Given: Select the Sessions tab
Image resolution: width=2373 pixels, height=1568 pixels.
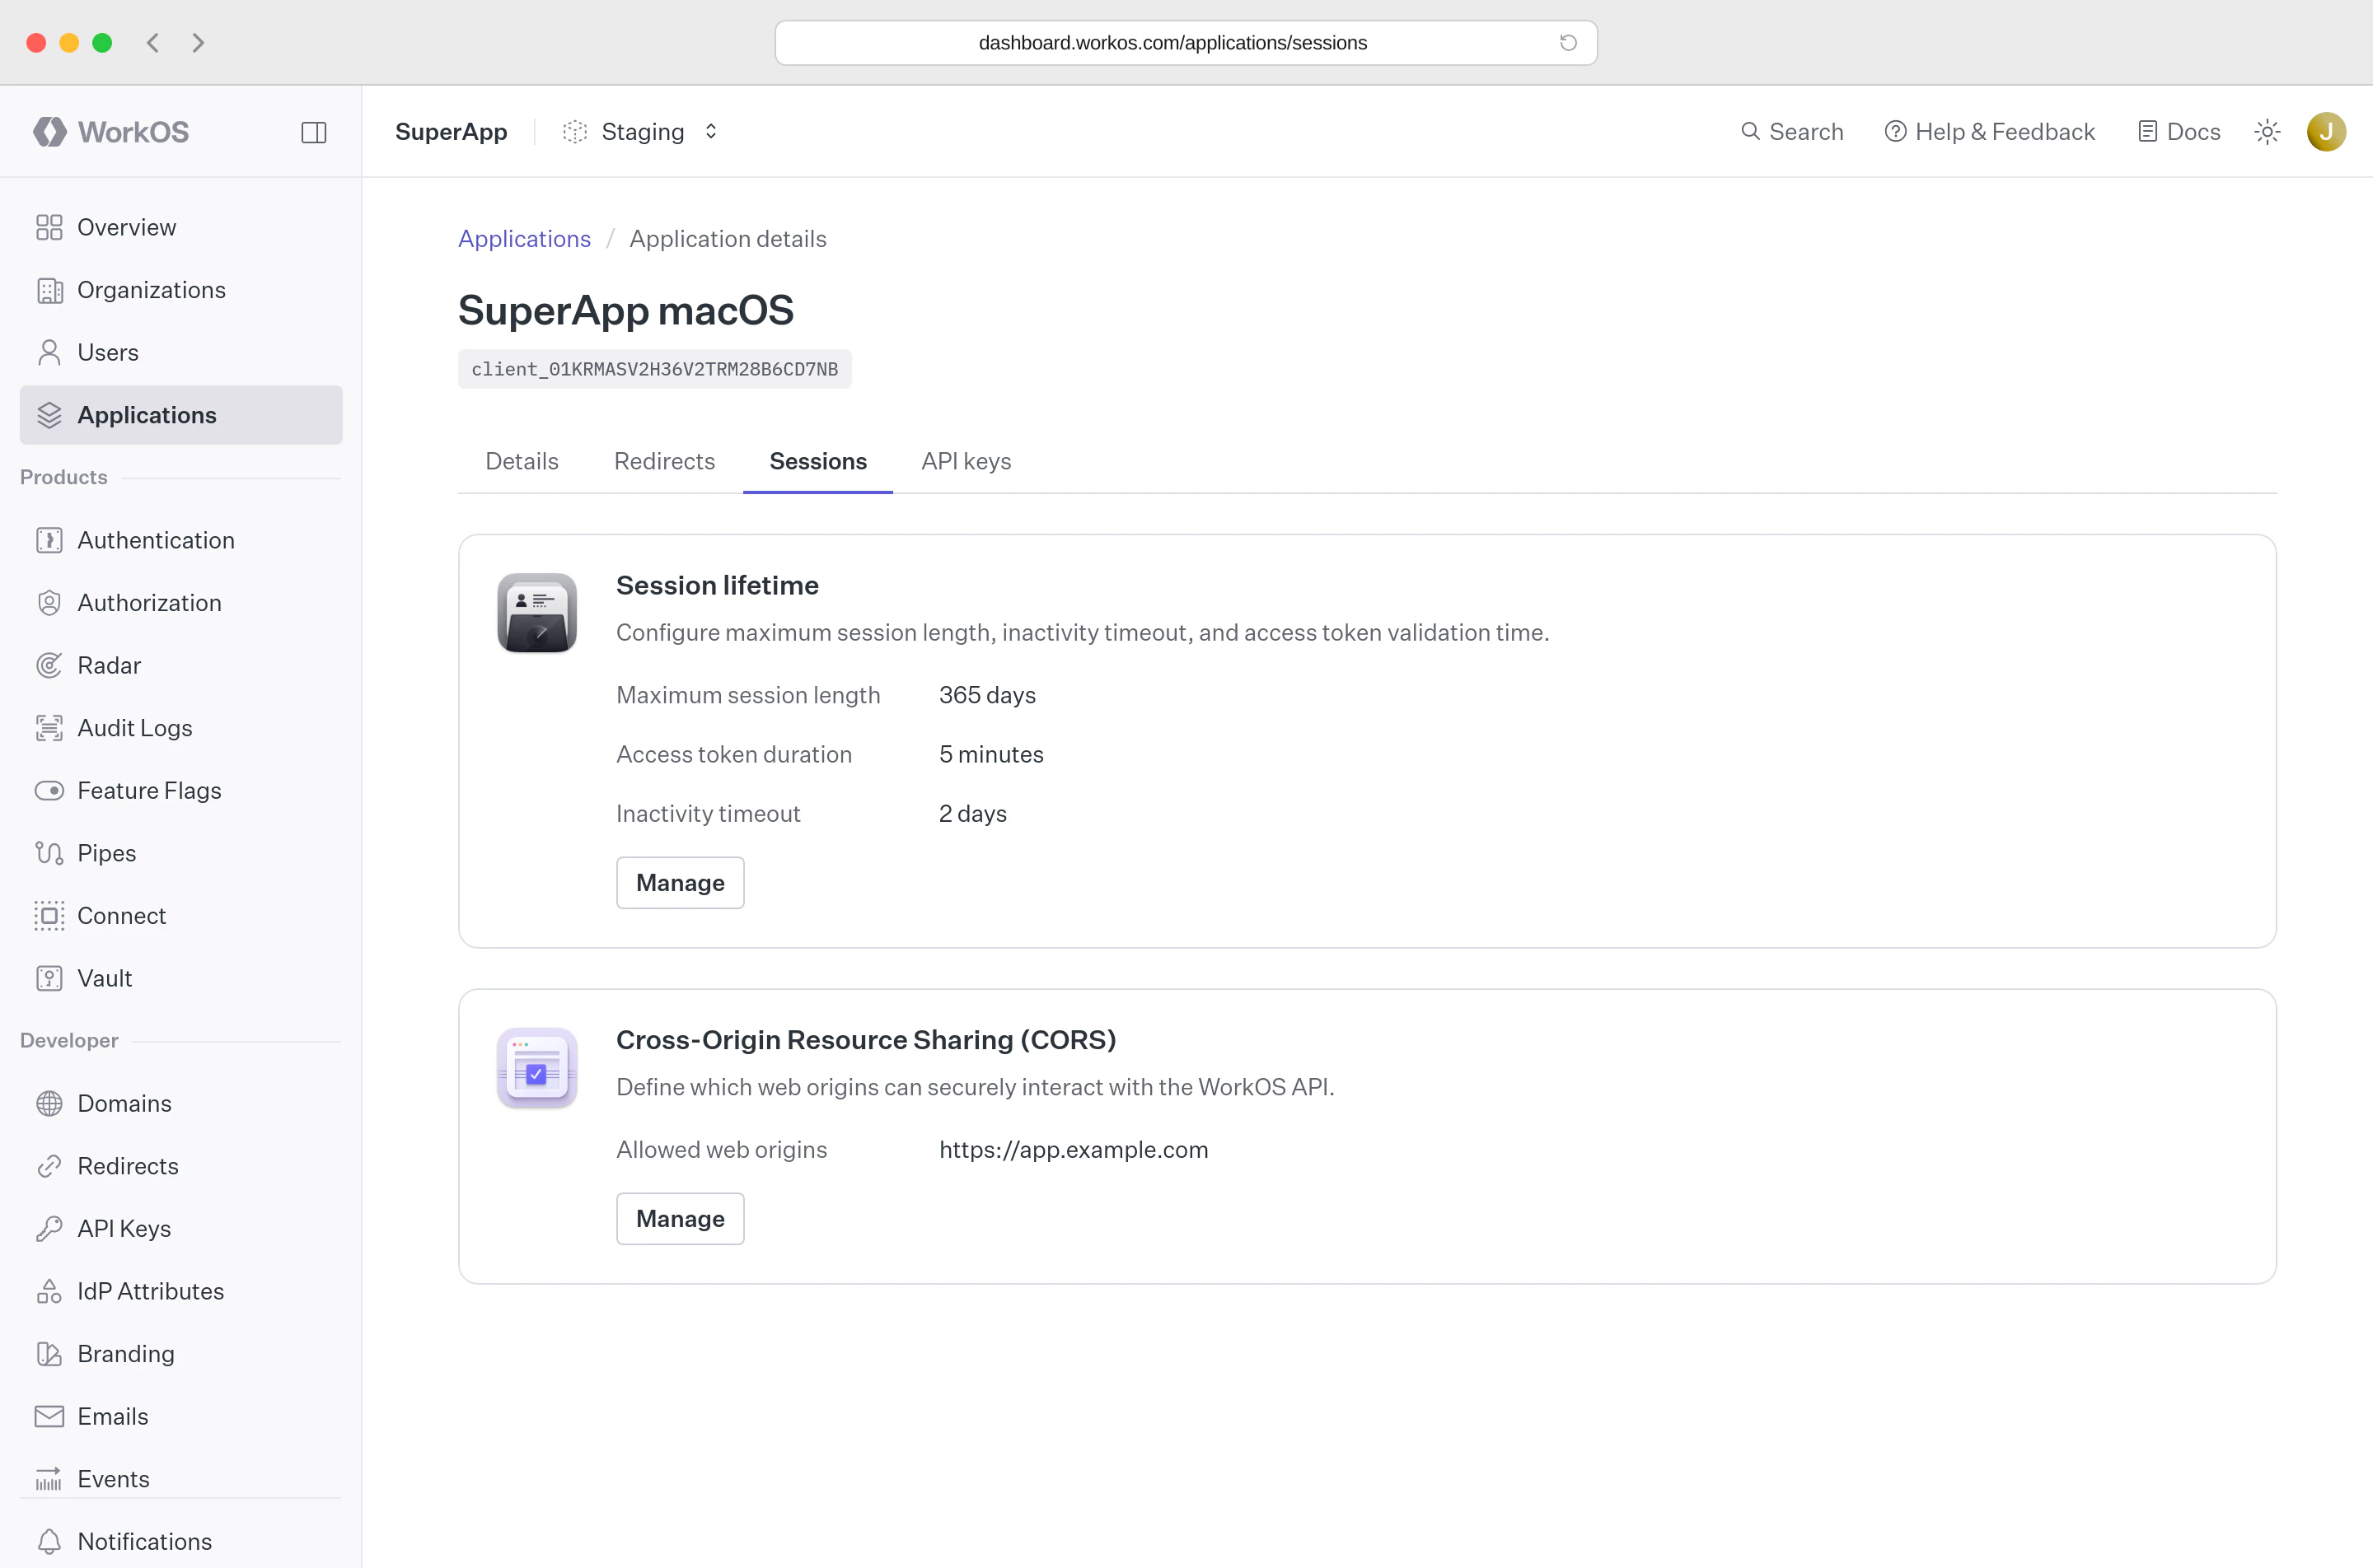Looking at the screenshot, I should pyautogui.click(x=817, y=461).
